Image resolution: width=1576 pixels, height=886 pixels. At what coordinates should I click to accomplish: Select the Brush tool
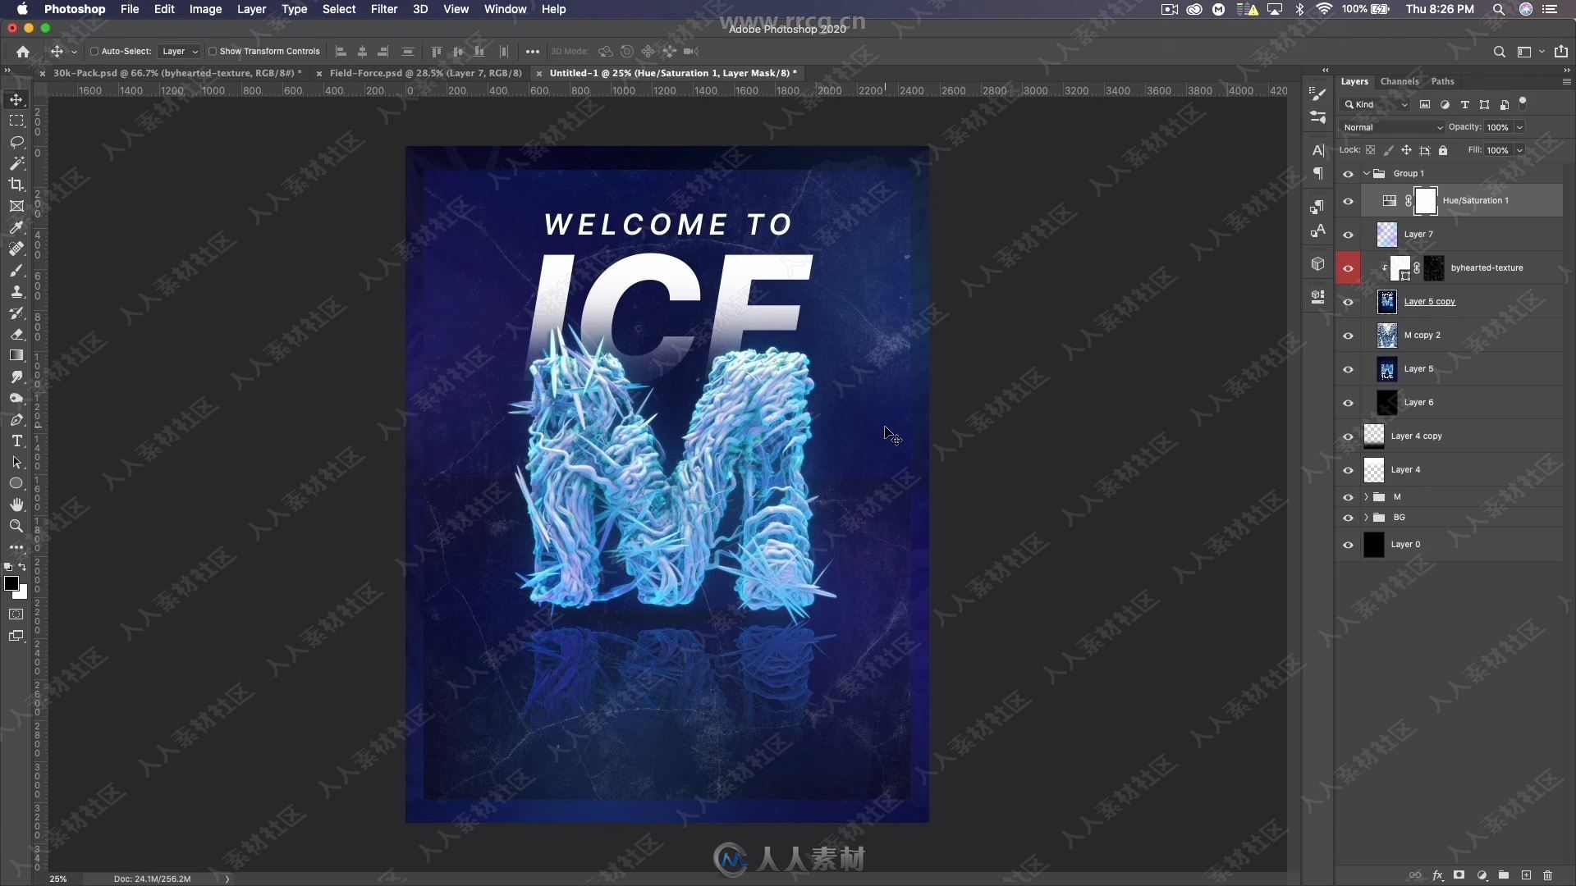[16, 271]
